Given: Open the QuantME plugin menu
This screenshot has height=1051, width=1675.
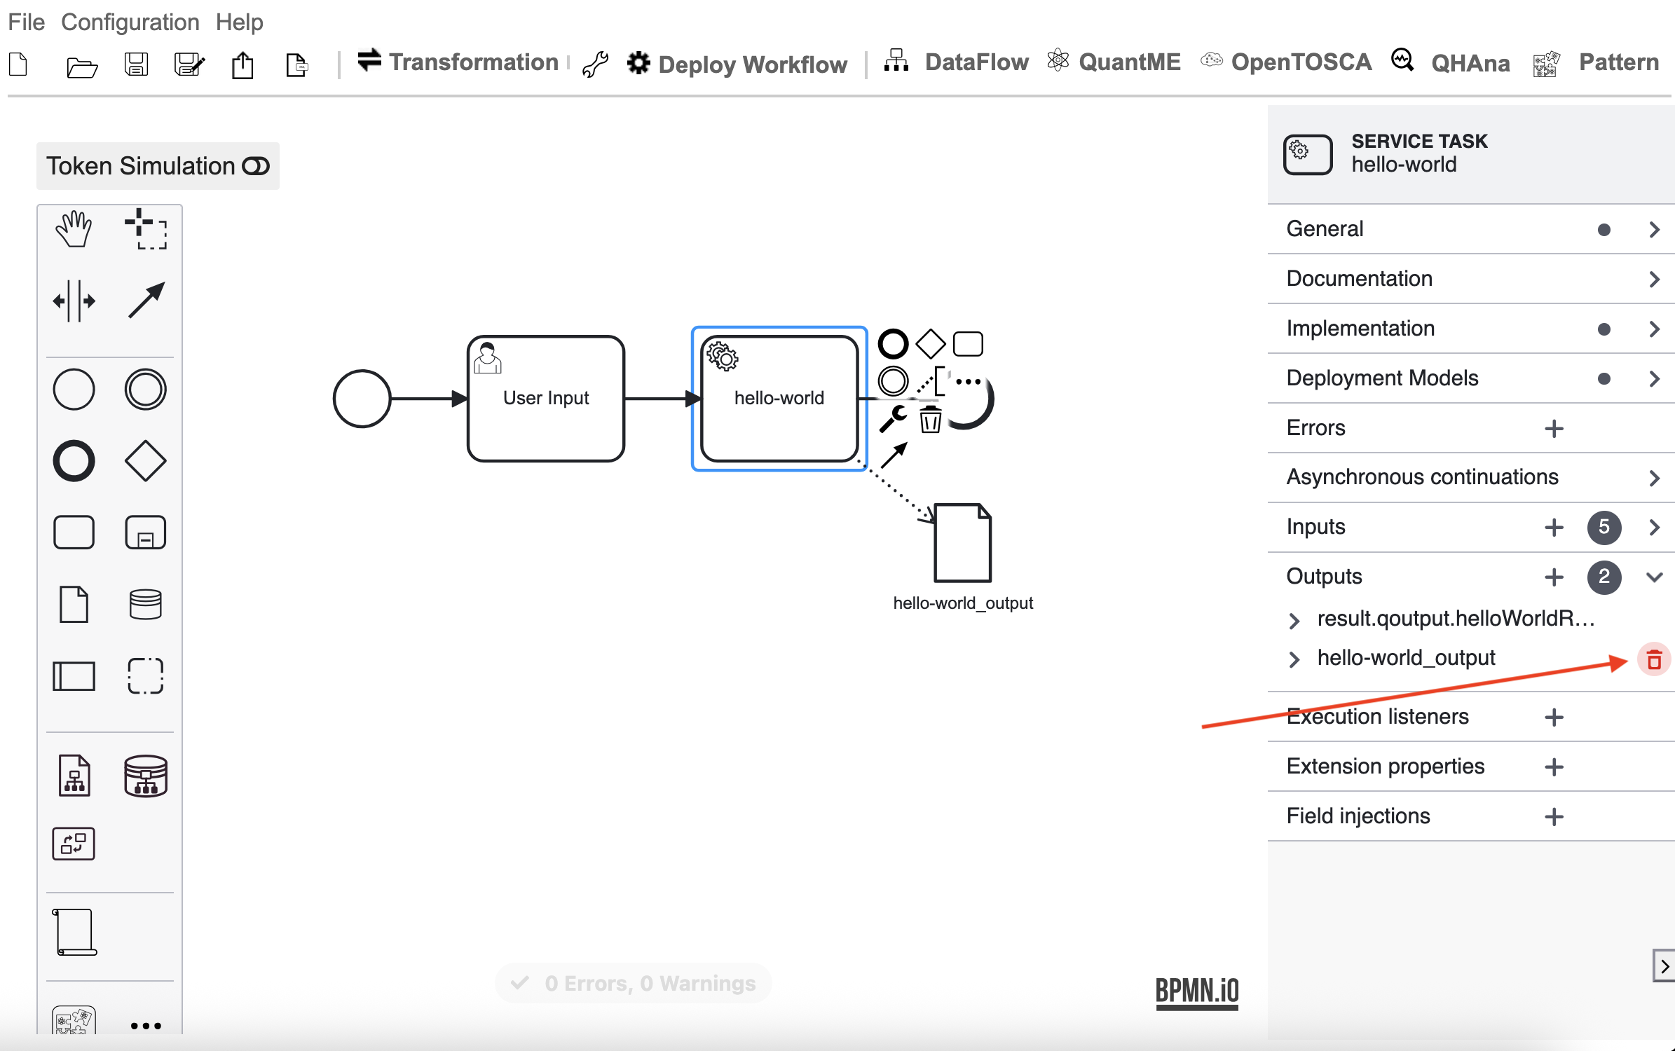Looking at the screenshot, I should pos(1114,62).
